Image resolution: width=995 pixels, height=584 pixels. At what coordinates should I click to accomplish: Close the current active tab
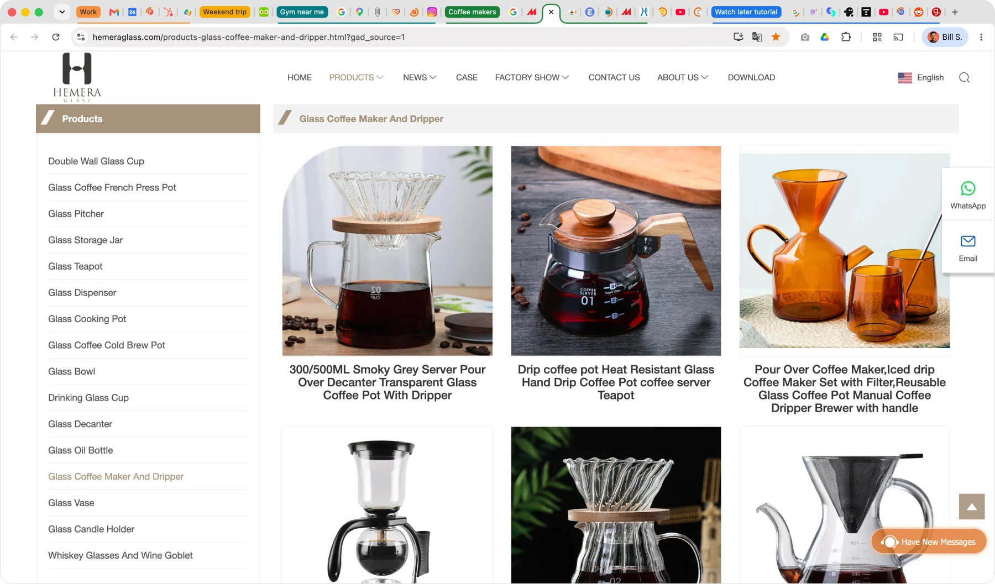[x=551, y=12]
